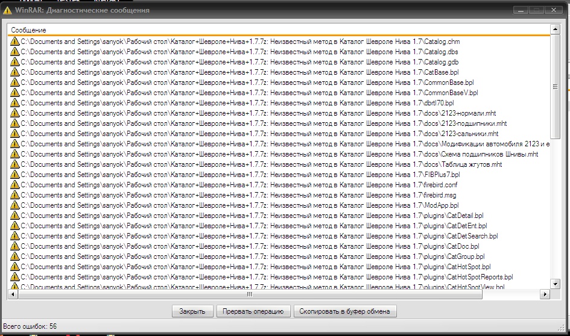Click the horizontal scrollbar left arrow

click(x=13, y=294)
